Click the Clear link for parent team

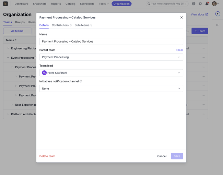point(179,50)
